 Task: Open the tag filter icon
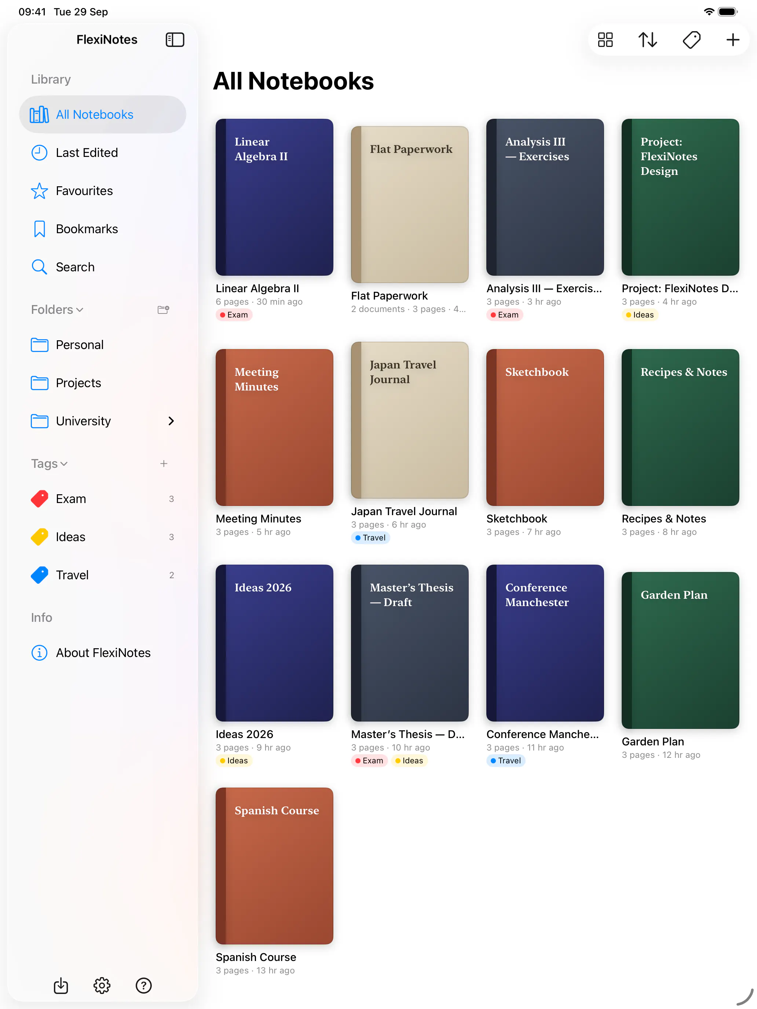(x=691, y=40)
